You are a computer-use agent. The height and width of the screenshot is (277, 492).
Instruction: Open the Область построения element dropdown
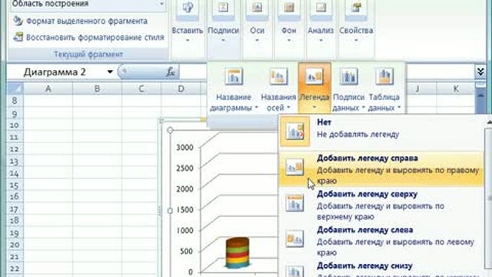pyautogui.click(x=161, y=4)
